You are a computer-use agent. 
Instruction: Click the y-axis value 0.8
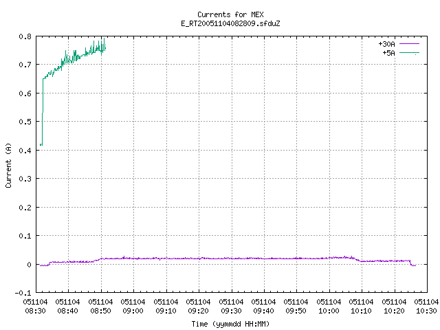tap(25, 36)
